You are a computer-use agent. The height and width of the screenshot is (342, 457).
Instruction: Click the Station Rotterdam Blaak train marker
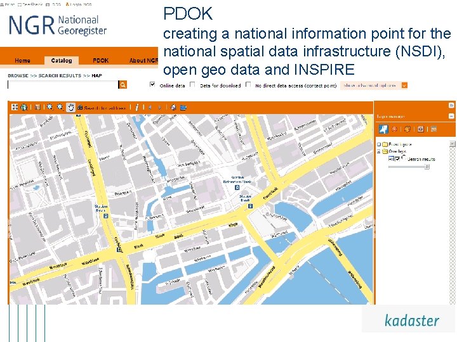237,187
